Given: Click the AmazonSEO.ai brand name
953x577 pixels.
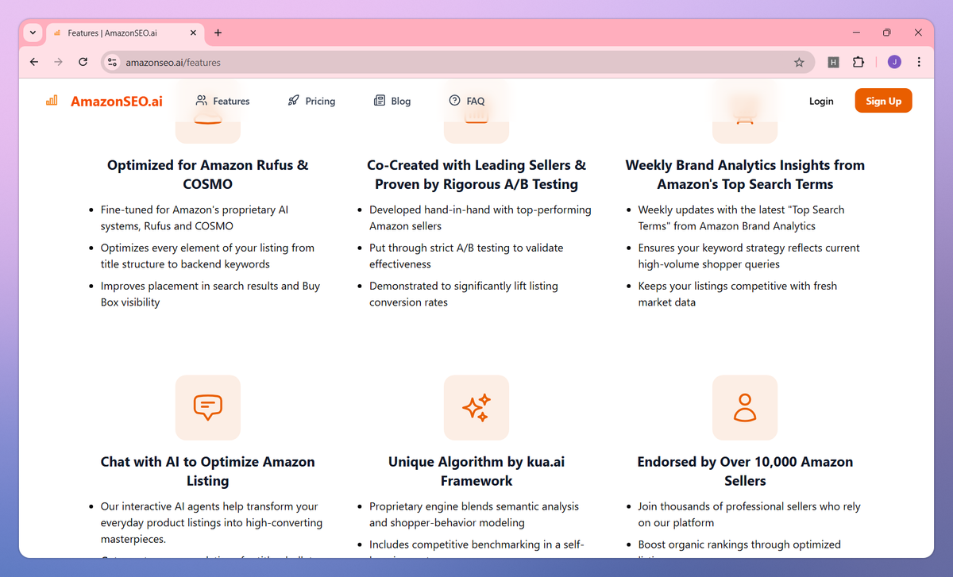Looking at the screenshot, I should click(x=117, y=101).
